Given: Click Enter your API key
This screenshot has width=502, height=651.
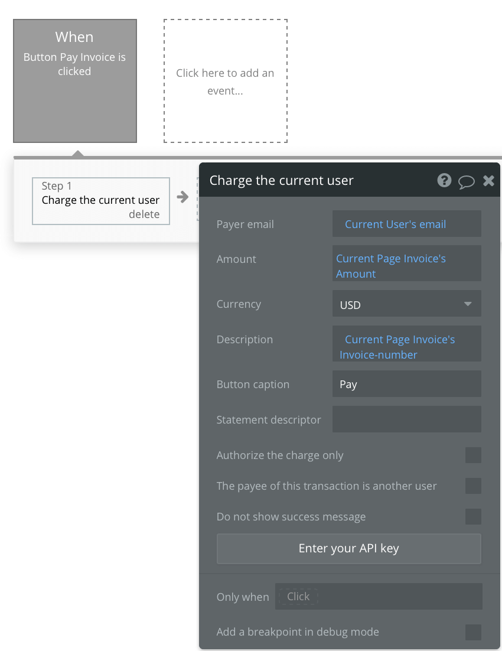Looking at the screenshot, I should pos(348,549).
